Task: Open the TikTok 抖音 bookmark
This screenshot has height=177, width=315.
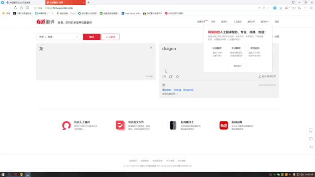Action: click(x=22, y=13)
